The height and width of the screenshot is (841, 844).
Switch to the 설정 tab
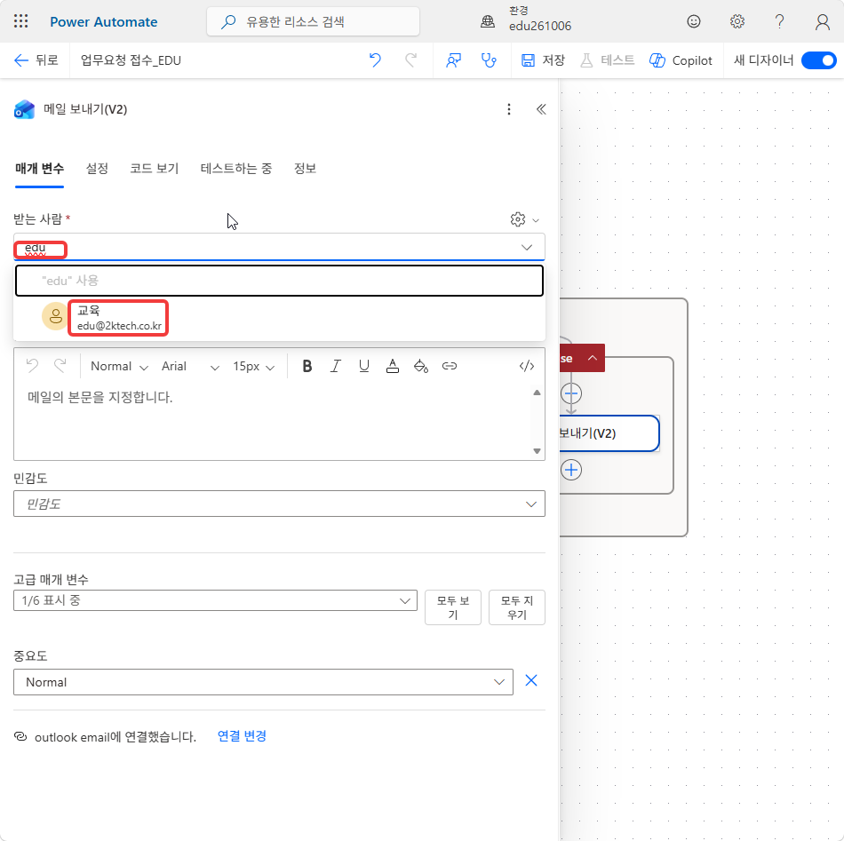click(97, 169)
